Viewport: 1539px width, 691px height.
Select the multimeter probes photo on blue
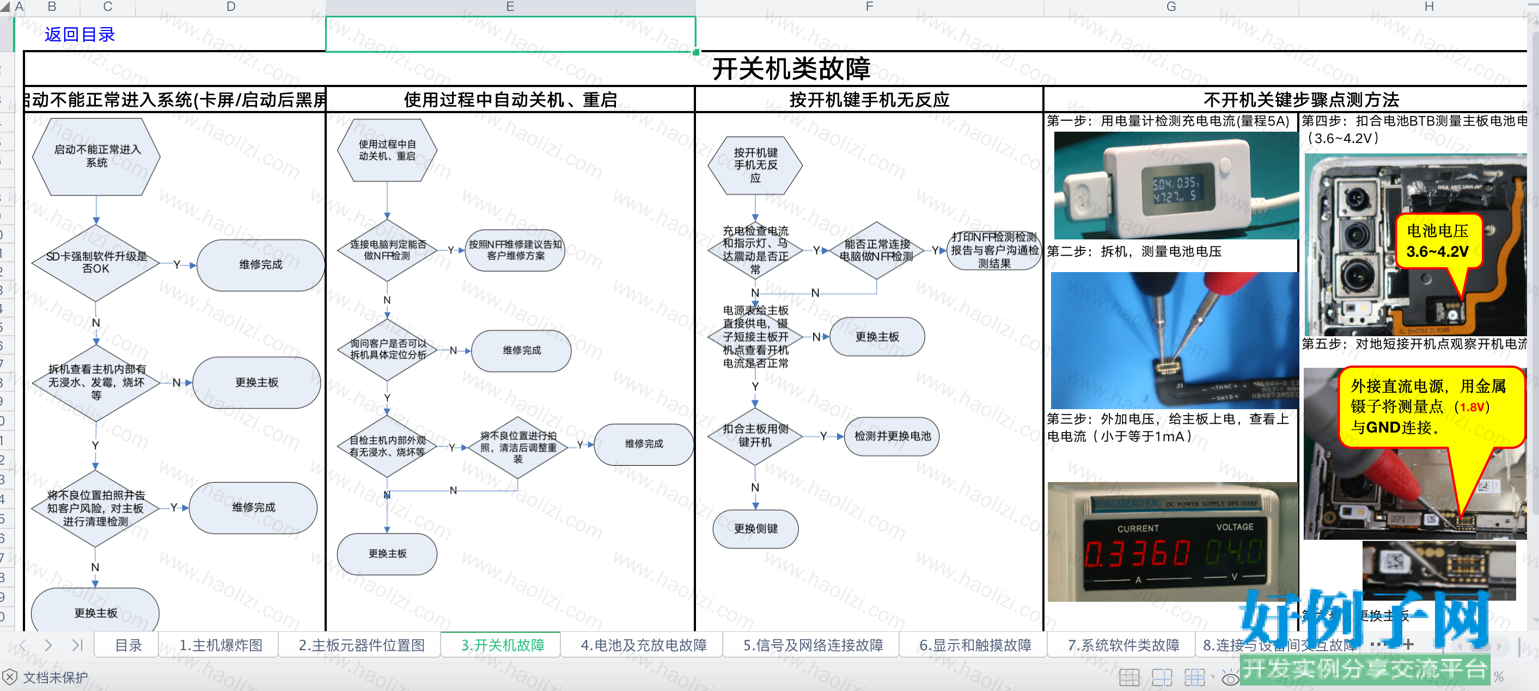point(1174,340)
